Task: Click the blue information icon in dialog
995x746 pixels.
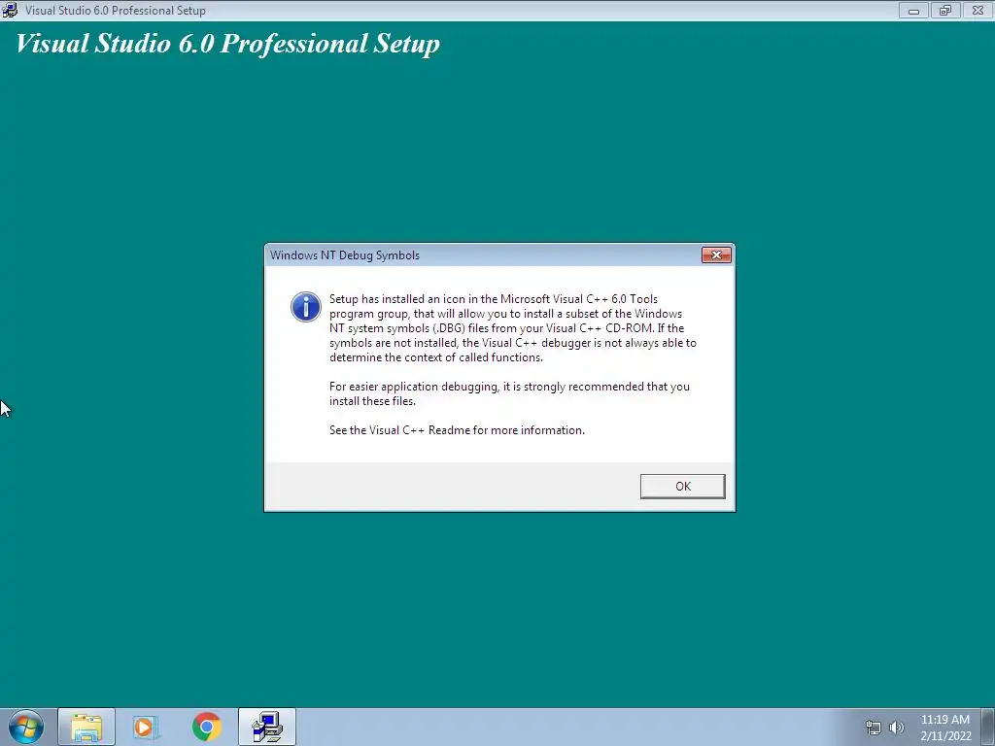Action: [306, 307]
